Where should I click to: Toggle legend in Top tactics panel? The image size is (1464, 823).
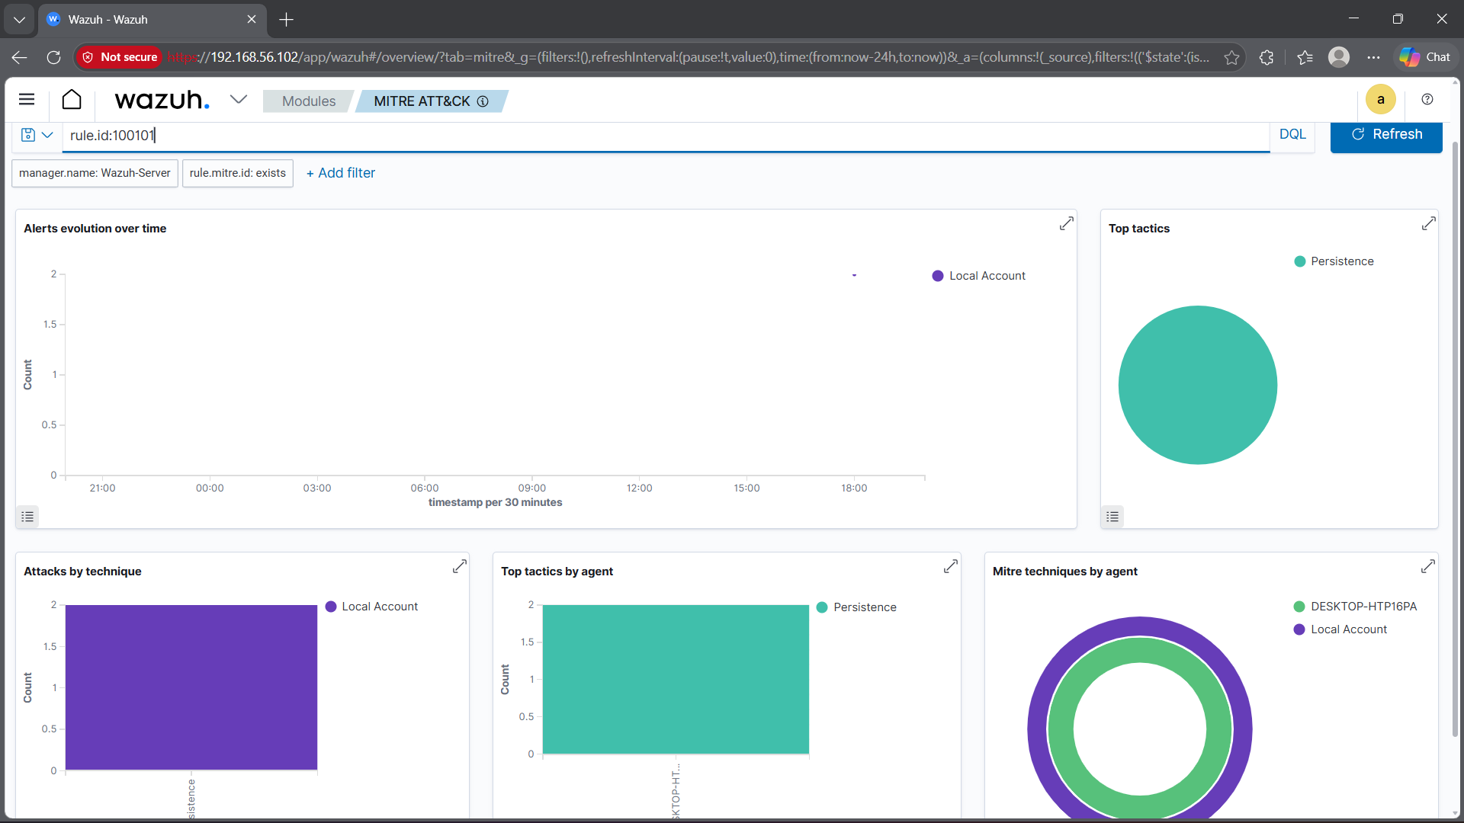pyautogui.click(x=1112, y=517)
